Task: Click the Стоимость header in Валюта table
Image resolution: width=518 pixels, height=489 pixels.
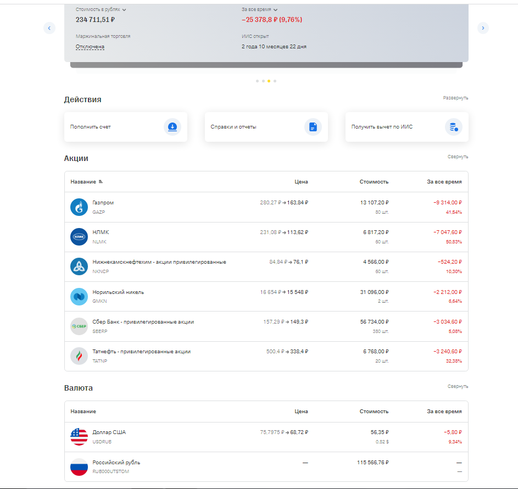Action: tap(374, 412)
